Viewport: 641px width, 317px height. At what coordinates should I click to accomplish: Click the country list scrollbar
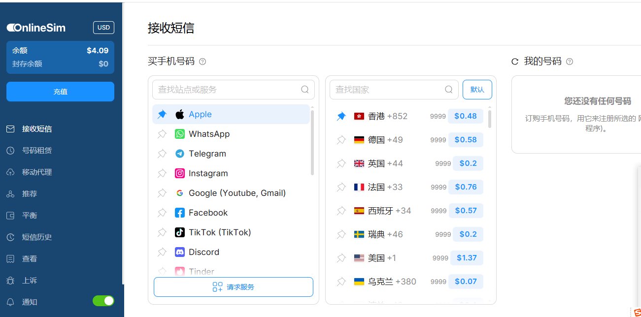(x=489, y=119)
